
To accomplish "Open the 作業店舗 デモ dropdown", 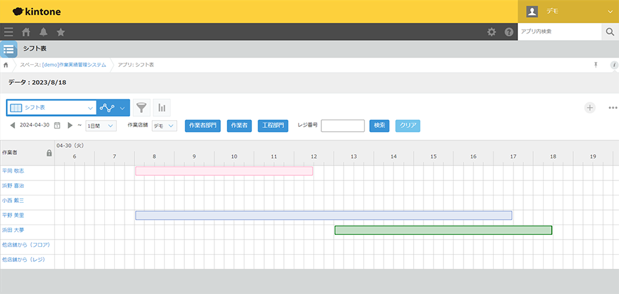I will (164, 125).
